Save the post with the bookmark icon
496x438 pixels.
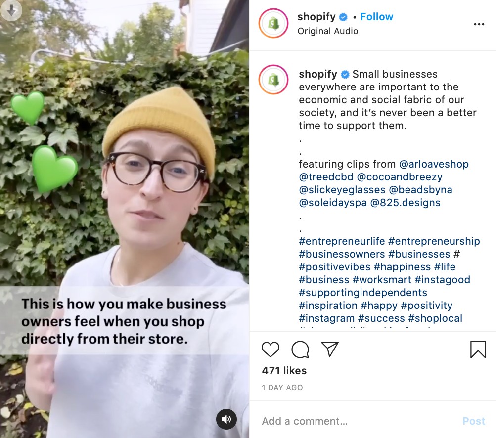[x=477, y=350]
